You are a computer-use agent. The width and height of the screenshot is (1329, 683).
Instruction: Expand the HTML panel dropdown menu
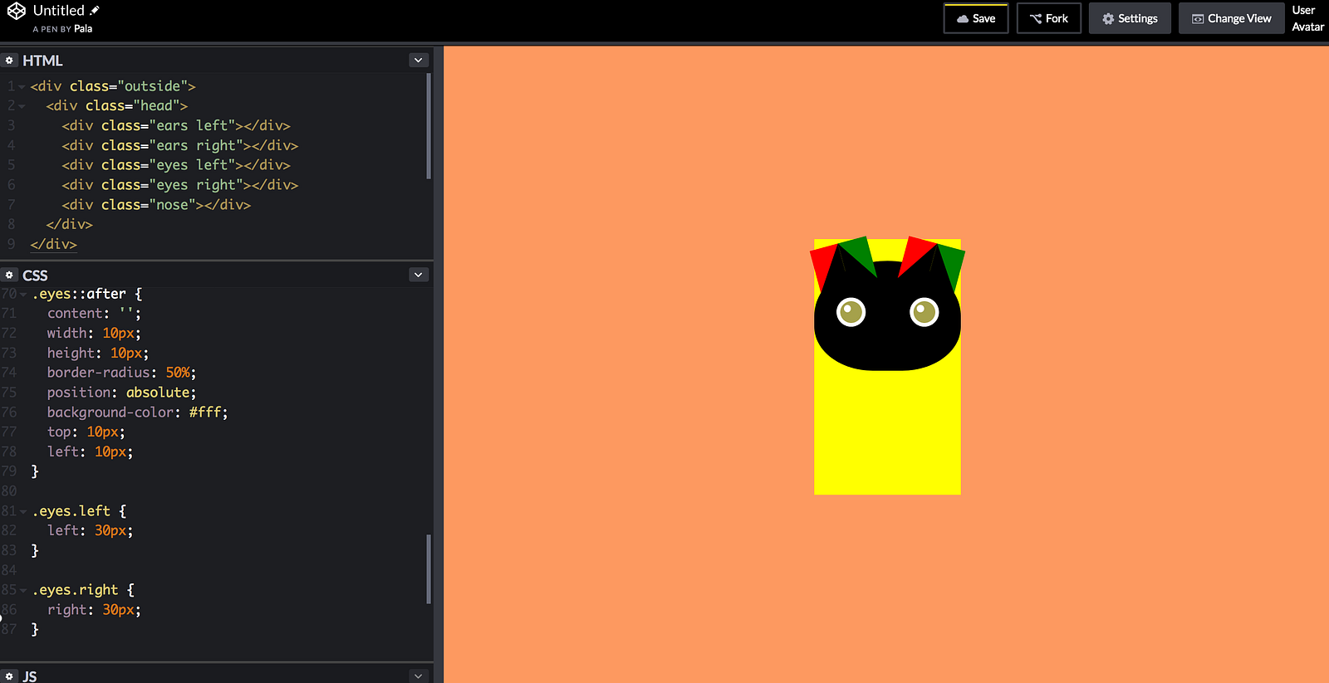pyautogui.click(x=419, y=61)
